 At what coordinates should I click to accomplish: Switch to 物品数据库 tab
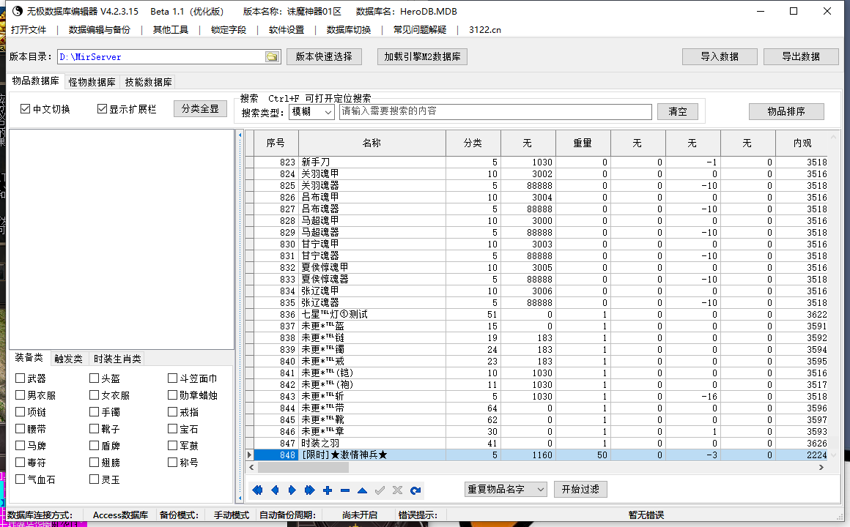(x=36, y=81)
